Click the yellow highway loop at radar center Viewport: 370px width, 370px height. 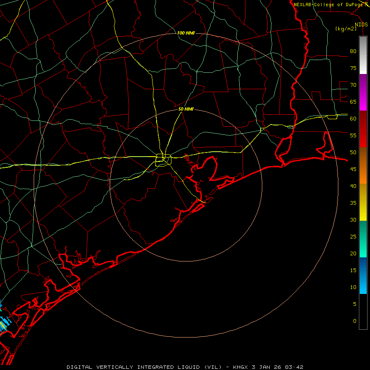[163, 160]
